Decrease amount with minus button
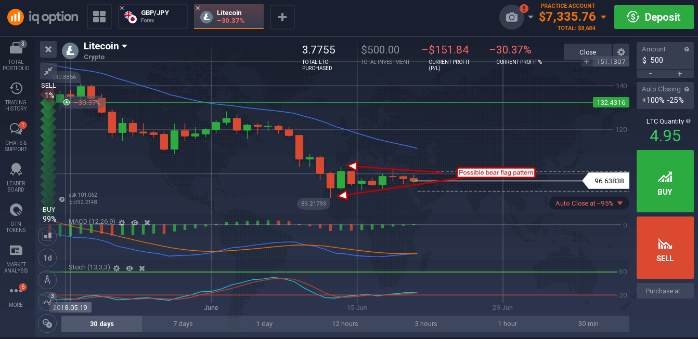 [650, 74]
